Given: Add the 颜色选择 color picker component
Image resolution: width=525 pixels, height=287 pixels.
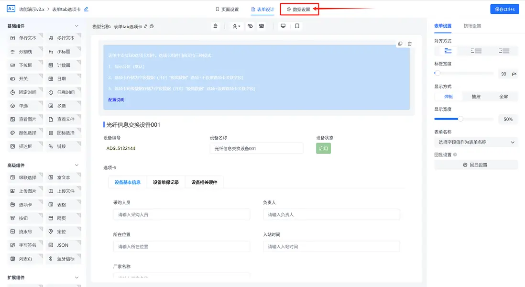Looking at the screenshot, I should [x=25, y=133].
